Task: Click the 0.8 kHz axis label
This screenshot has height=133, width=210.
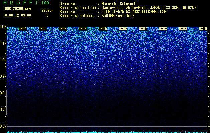Action: point(3,93)
